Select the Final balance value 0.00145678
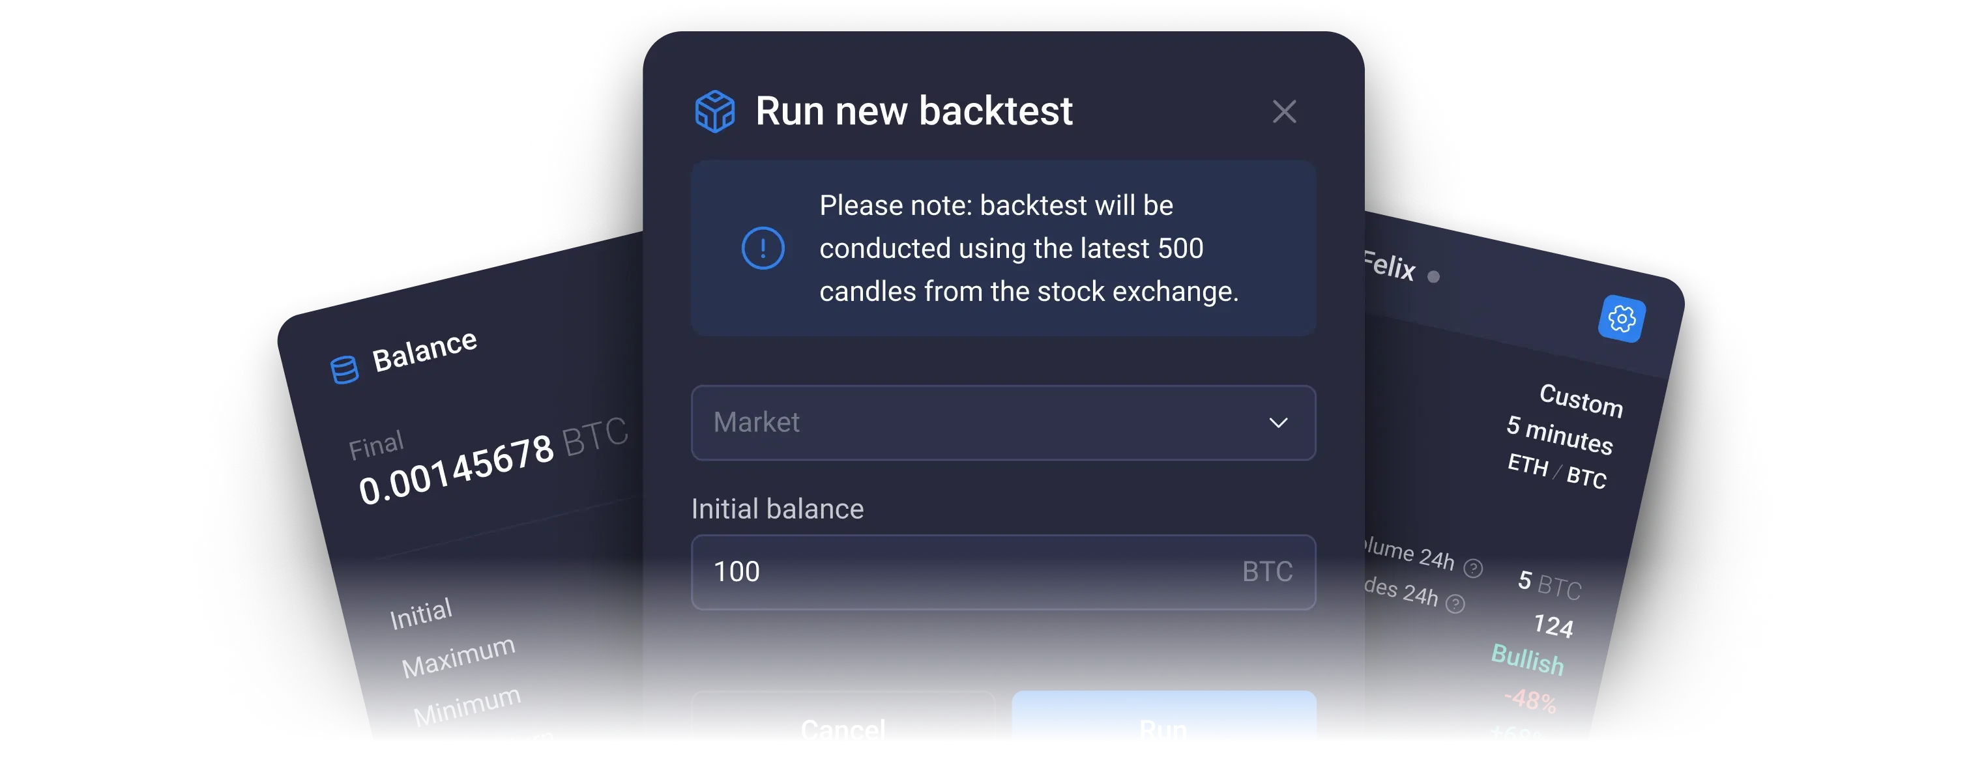The width and height of the screenshot is (1971, 772). [x=456, y=468]
